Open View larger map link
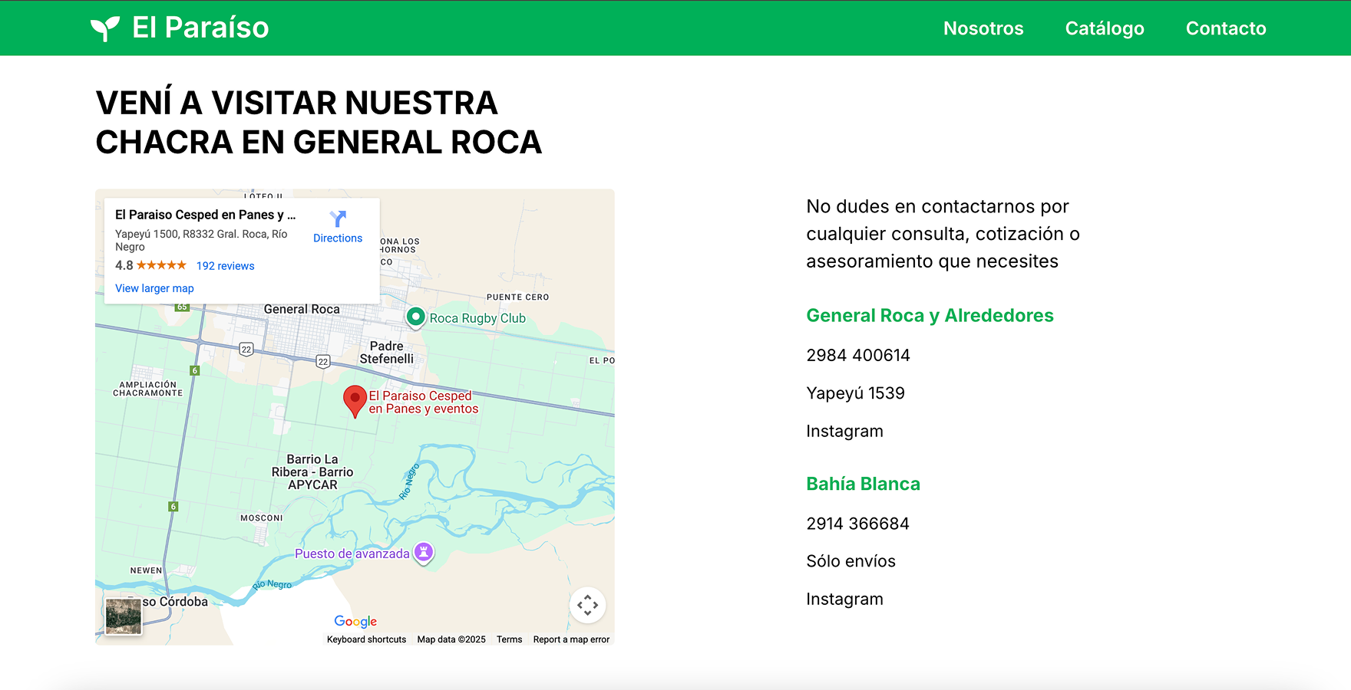 point(154,288)
